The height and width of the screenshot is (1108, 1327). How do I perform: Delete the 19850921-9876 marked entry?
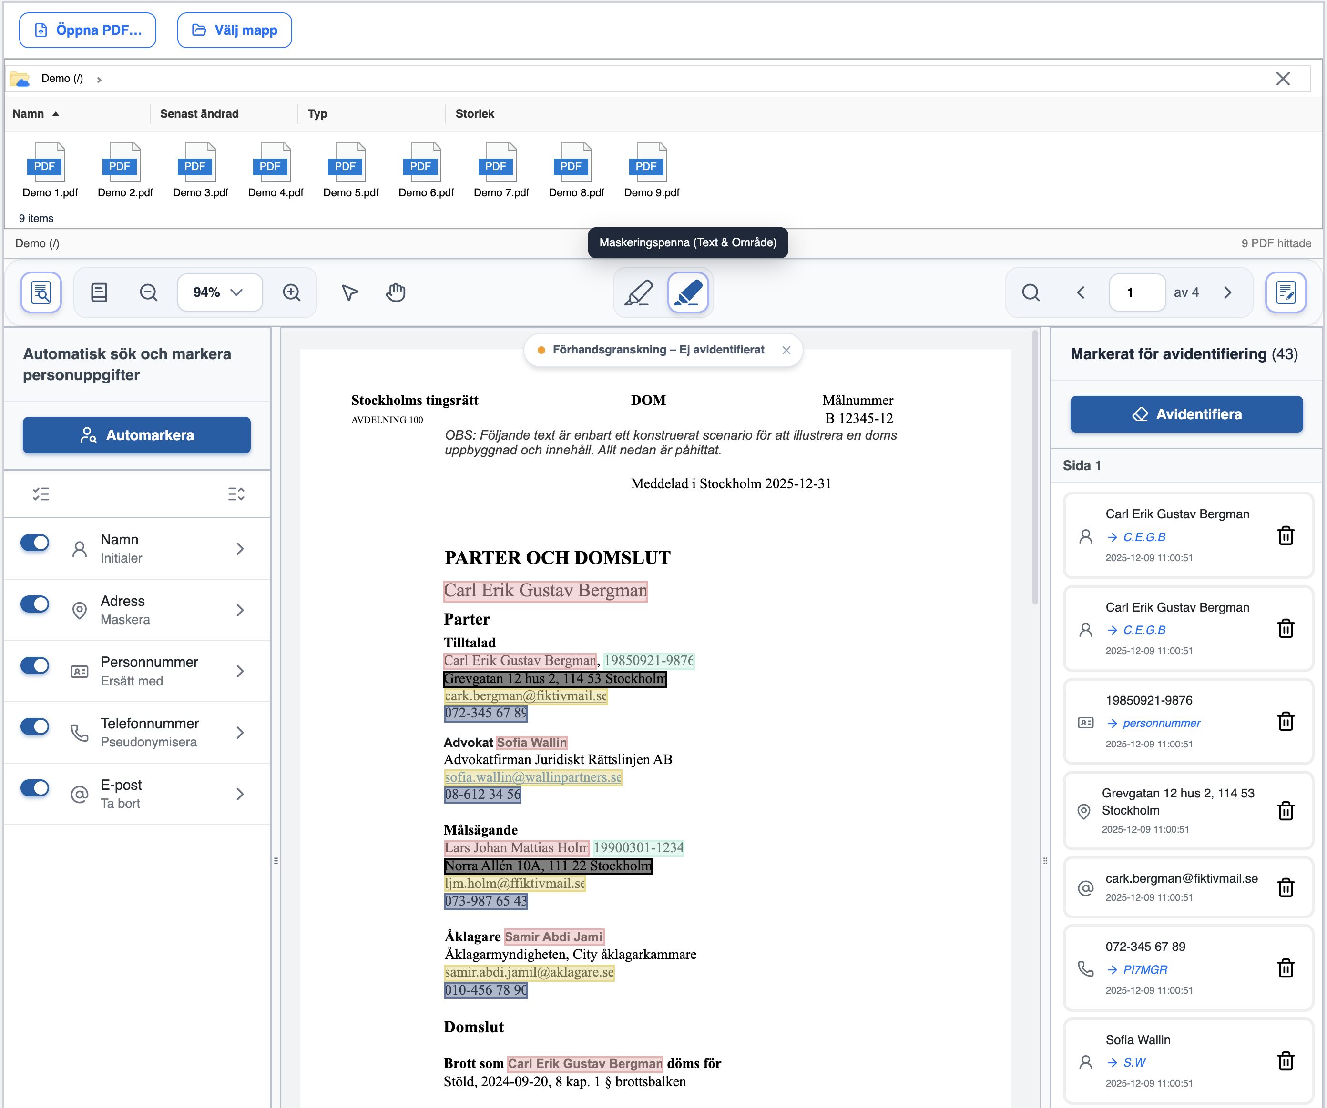coord(1286,722)
